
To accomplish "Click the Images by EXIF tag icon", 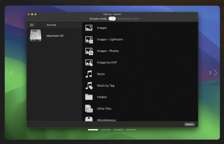I will [x=89, y=63].
